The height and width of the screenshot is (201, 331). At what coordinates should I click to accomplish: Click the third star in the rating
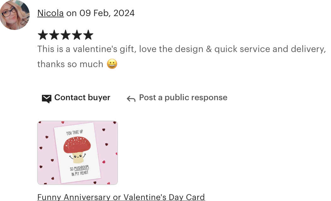coord(66,35)
